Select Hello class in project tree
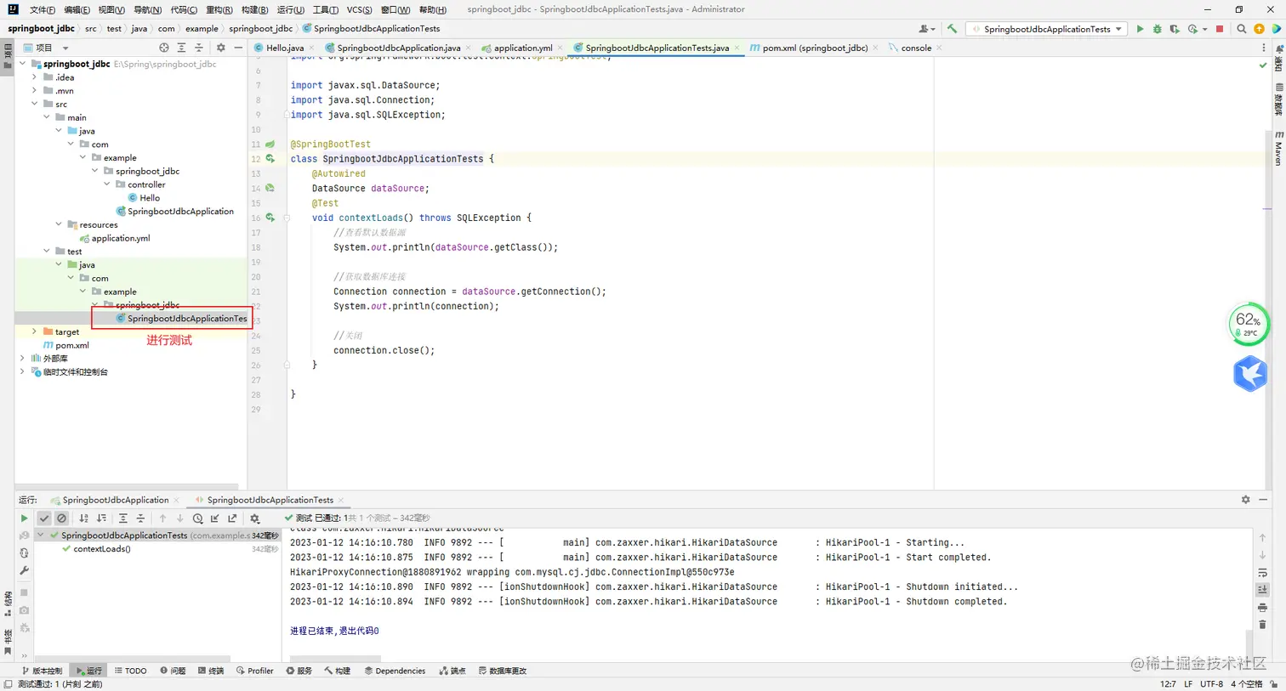1286x691 pixels. point(150,198)
